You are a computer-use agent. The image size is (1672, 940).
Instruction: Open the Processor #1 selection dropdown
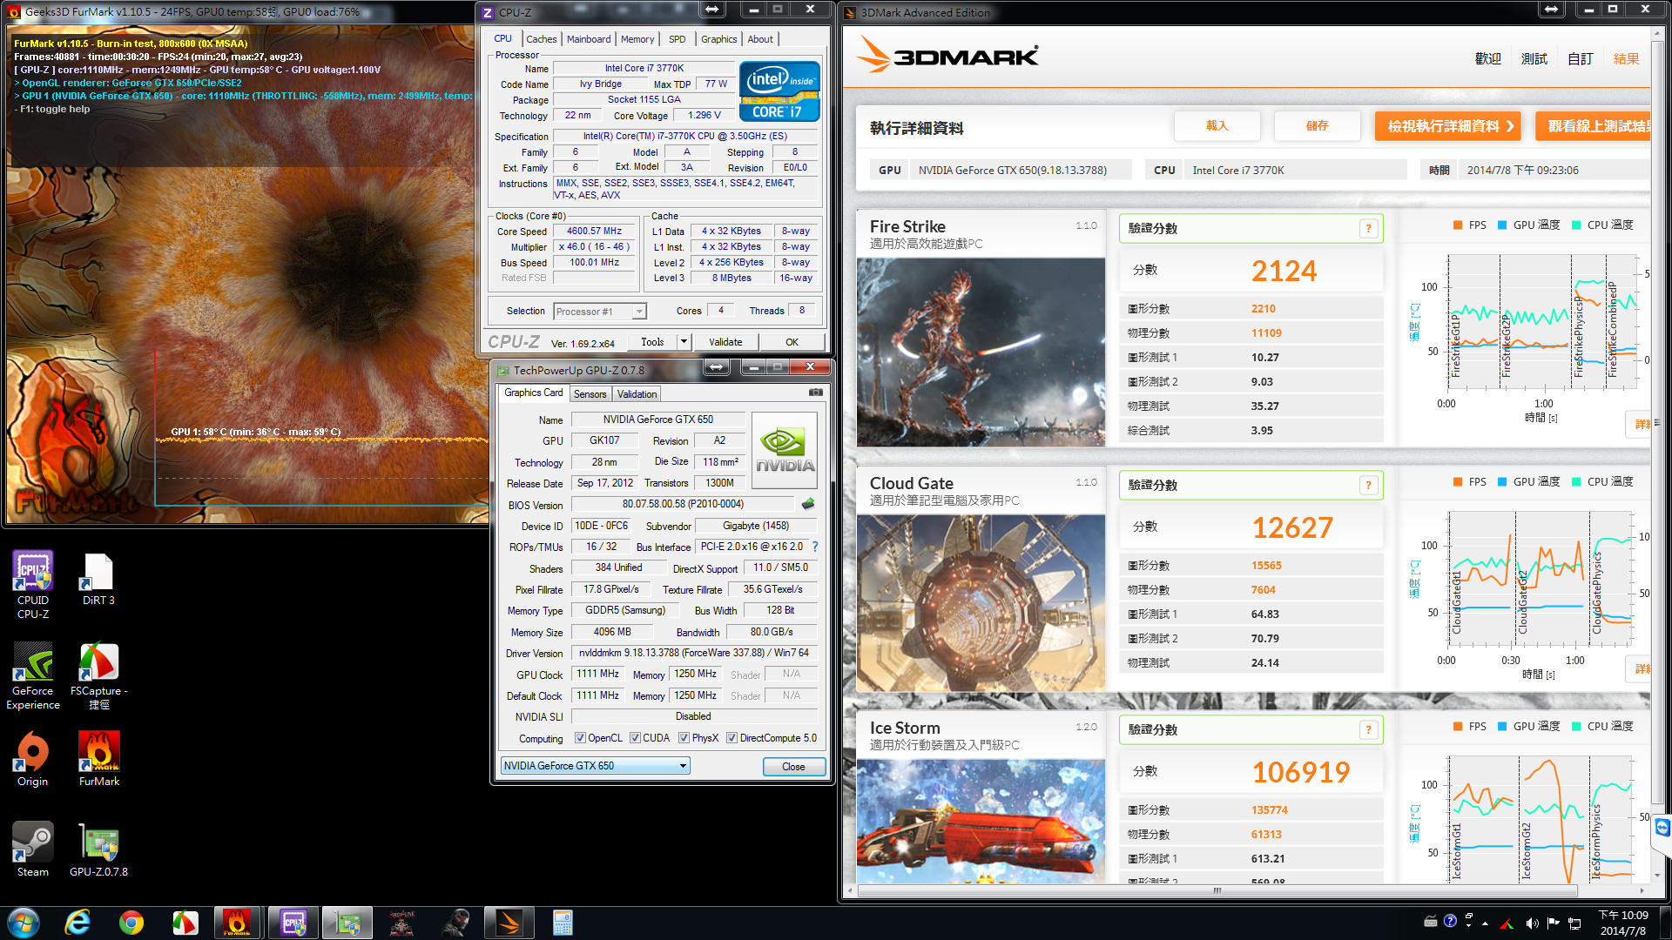pos(600,311)
